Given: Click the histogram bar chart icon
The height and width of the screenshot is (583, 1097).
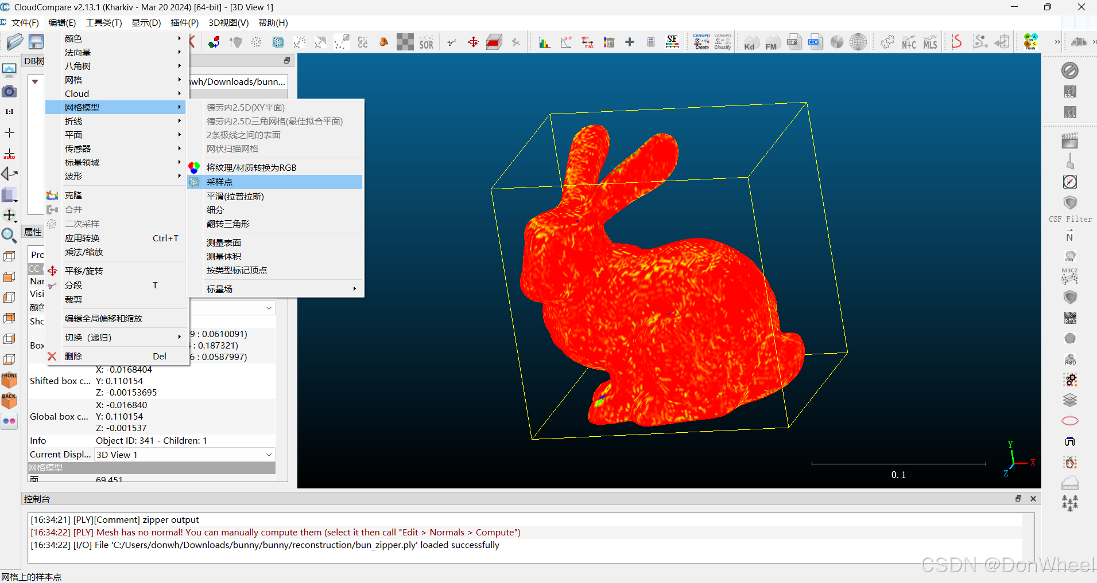Looking at the screenshot, I should coord(544,42).
